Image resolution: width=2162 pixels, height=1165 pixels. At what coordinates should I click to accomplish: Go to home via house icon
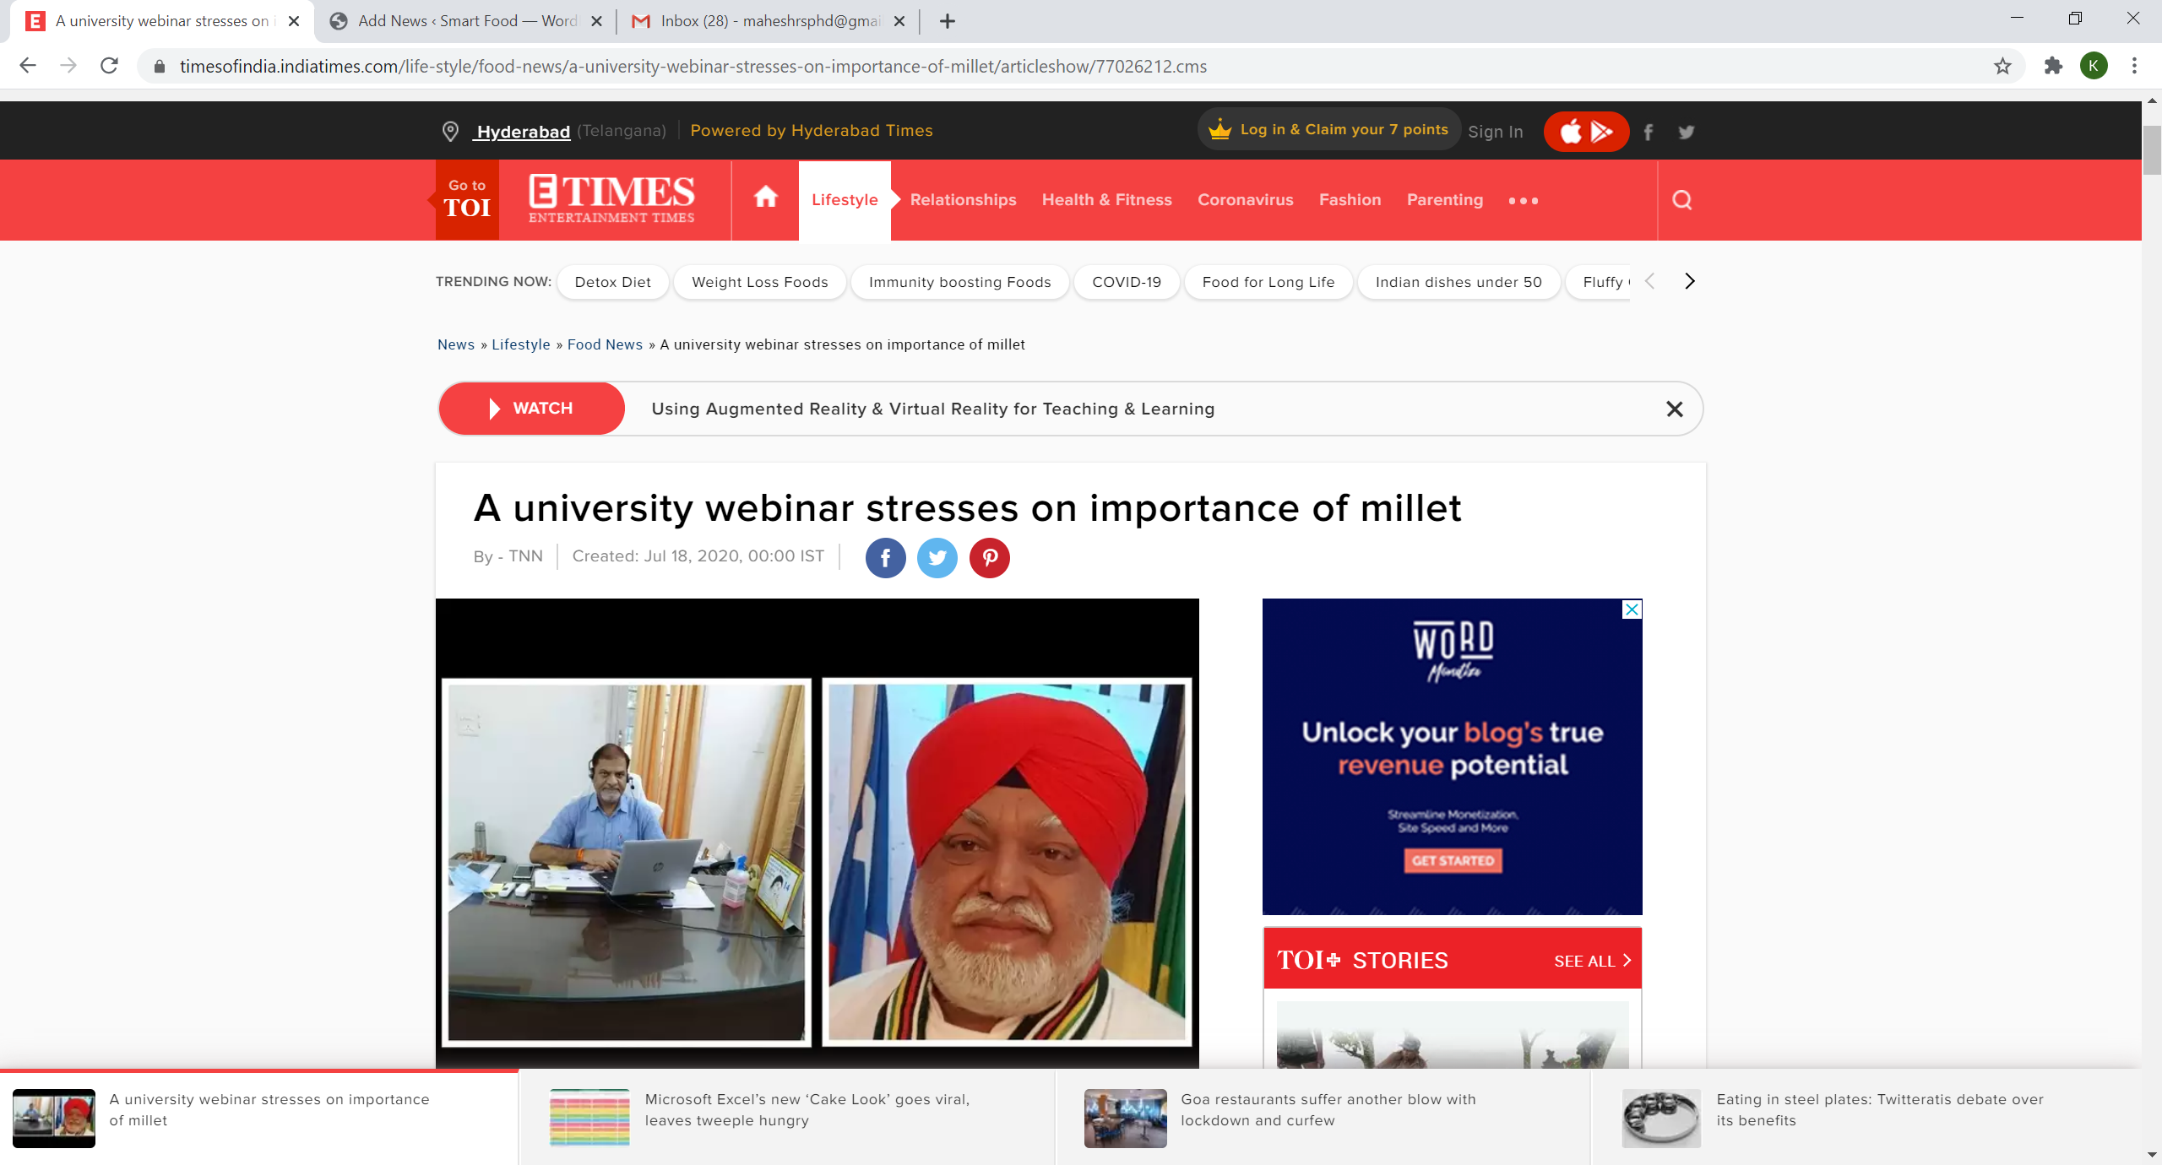765,198
